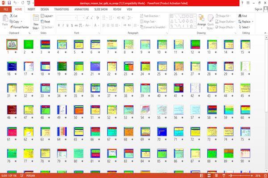Switch to the VIEW tab
The width and height of the screenshot is (268, 178).
click(130, 9)
